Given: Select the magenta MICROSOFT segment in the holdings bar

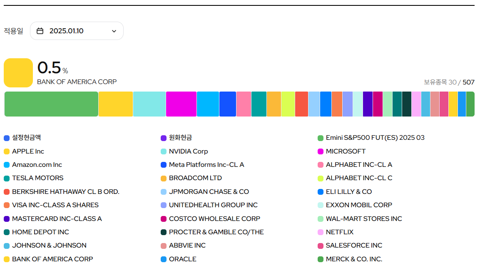Looking at the screenshot, I should pyautogui.click(x=181, y=104).
